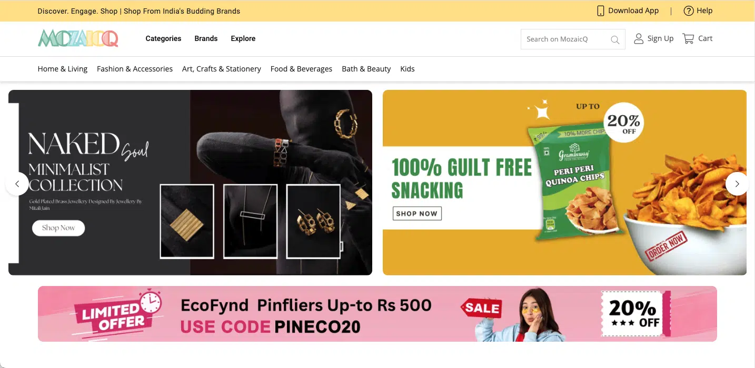755x368 pixels.
Task: Advance to next banner slide arrow
Action: 737,183
